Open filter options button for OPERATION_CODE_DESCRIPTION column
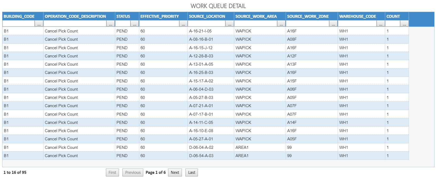The width and height of the screenshot is (438, 181). point(111,24)
